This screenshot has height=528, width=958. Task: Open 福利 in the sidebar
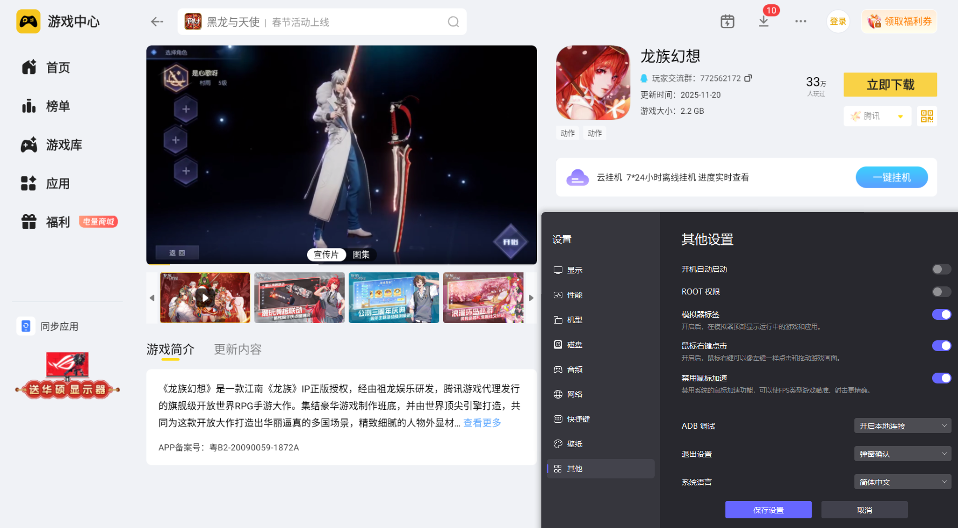pos(46,222)
